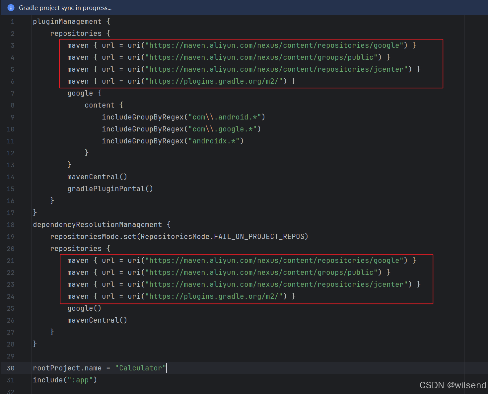Click the include(":app") statement
Screen dimensions: 488x394
pos(64,380)
